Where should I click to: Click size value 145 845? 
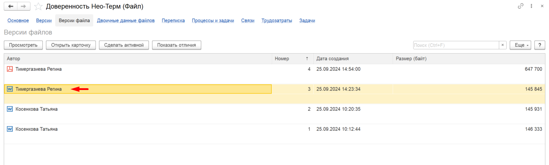tap(533, 89)
